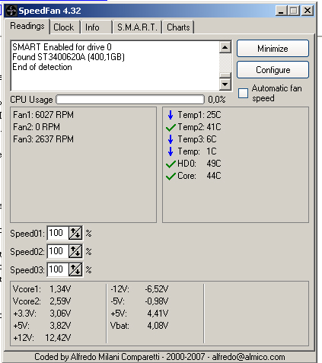Click the blue down arrow beside Temp3

click(171, 139)
